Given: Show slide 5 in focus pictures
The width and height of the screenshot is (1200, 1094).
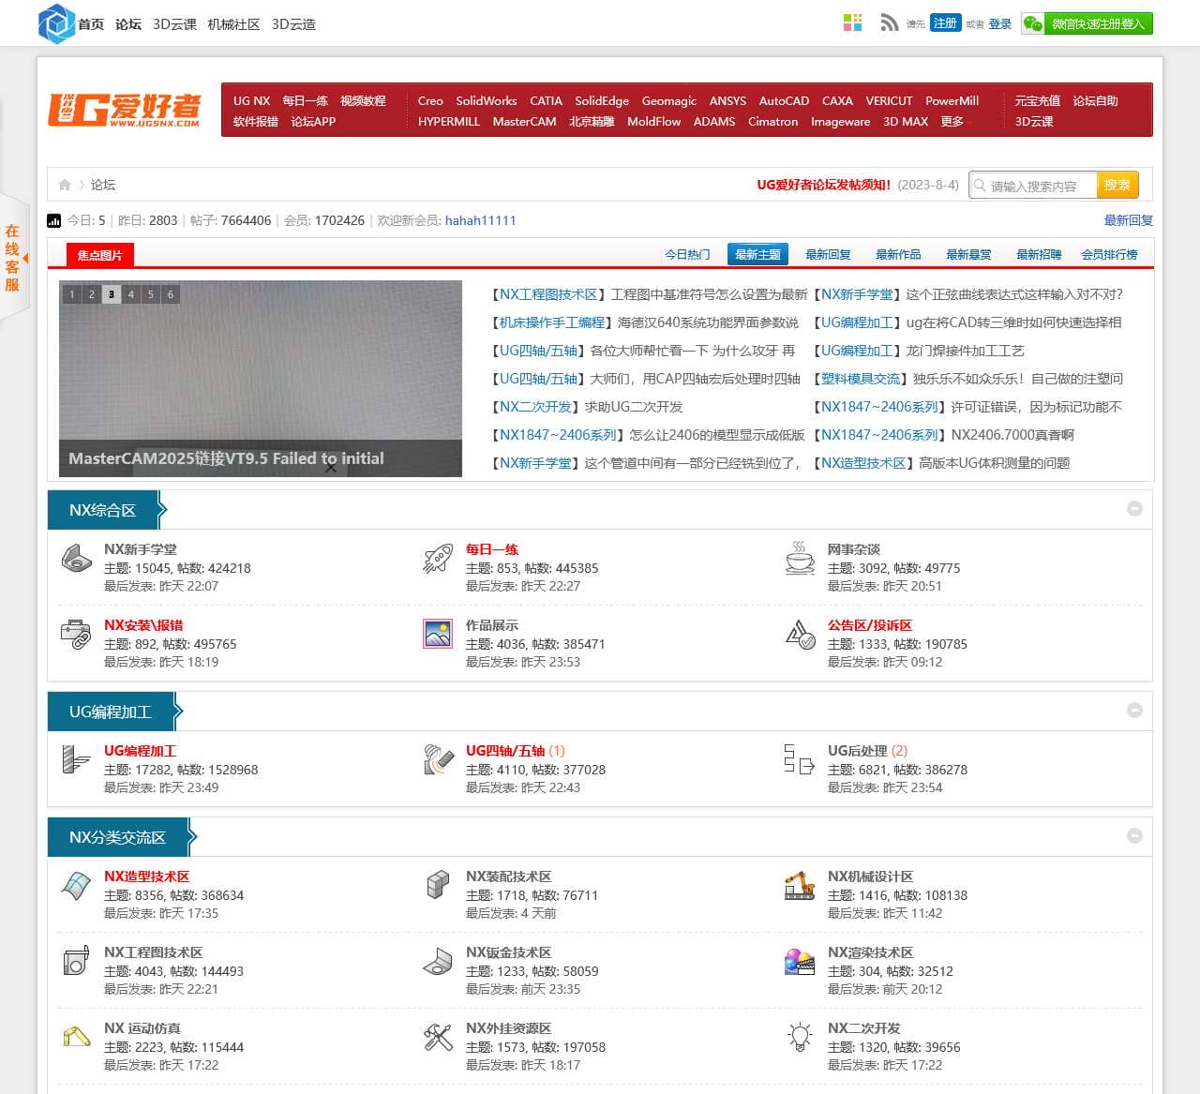Looking at the screenshot, I should (x=151, y=294).
